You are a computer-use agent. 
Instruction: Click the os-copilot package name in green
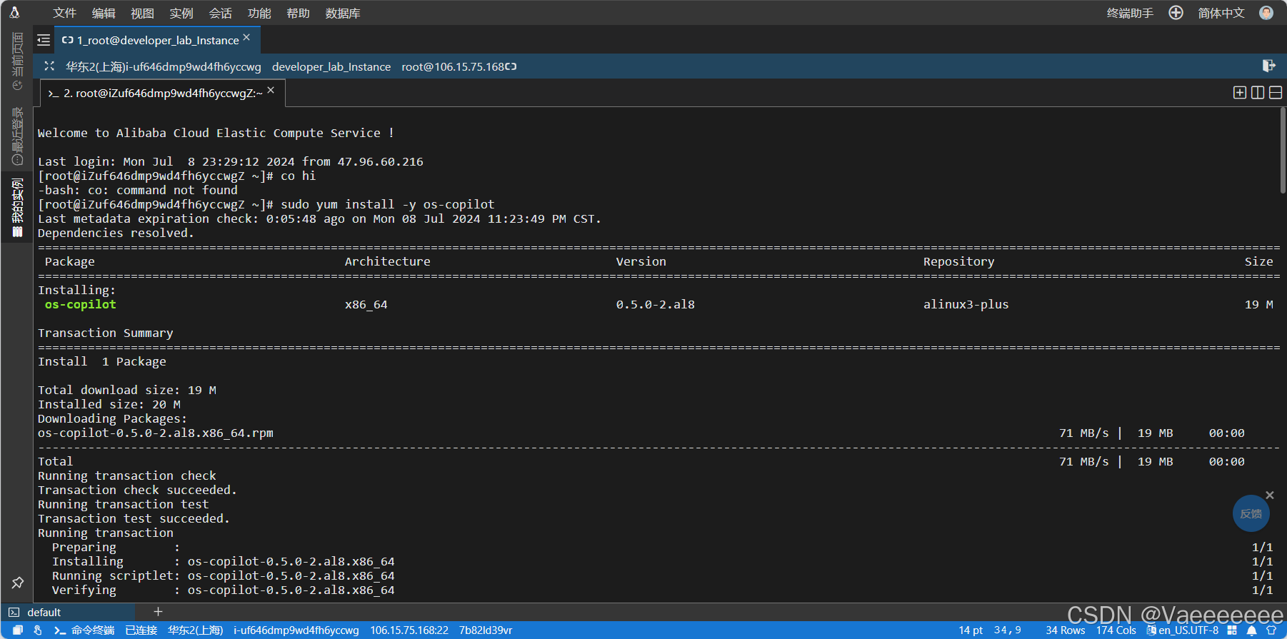(x=80, y=304)
